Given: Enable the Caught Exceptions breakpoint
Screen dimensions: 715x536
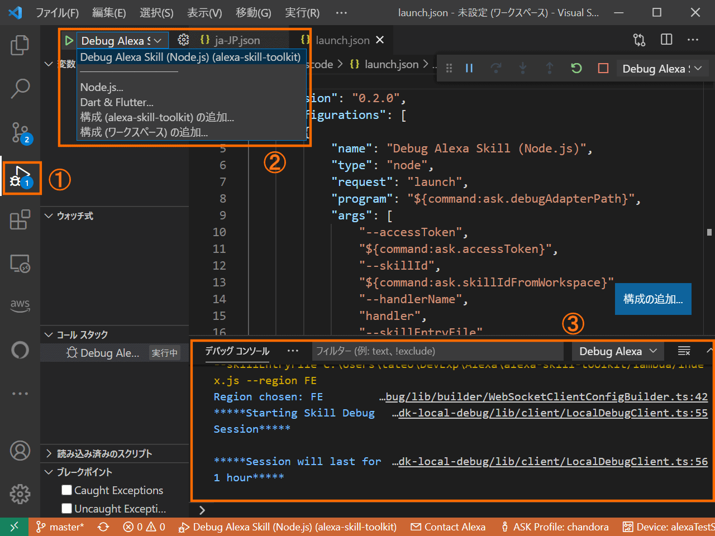Looking at the screenshot, I should (x=66, y=490).
